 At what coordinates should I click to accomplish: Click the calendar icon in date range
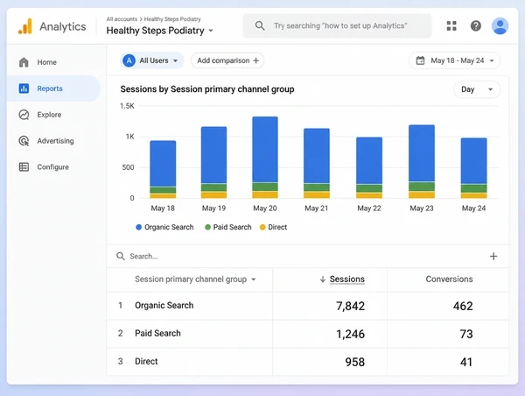420,60
